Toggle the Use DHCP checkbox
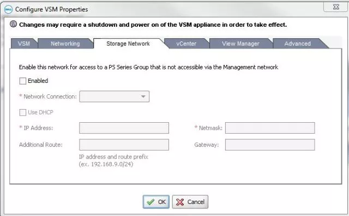The width and height of the screenshot is (349, 216). [x=23, y=112]
